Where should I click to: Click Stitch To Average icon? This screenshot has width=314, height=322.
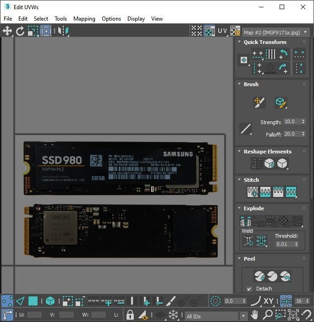pyautogui.click(x=265, y=192)
